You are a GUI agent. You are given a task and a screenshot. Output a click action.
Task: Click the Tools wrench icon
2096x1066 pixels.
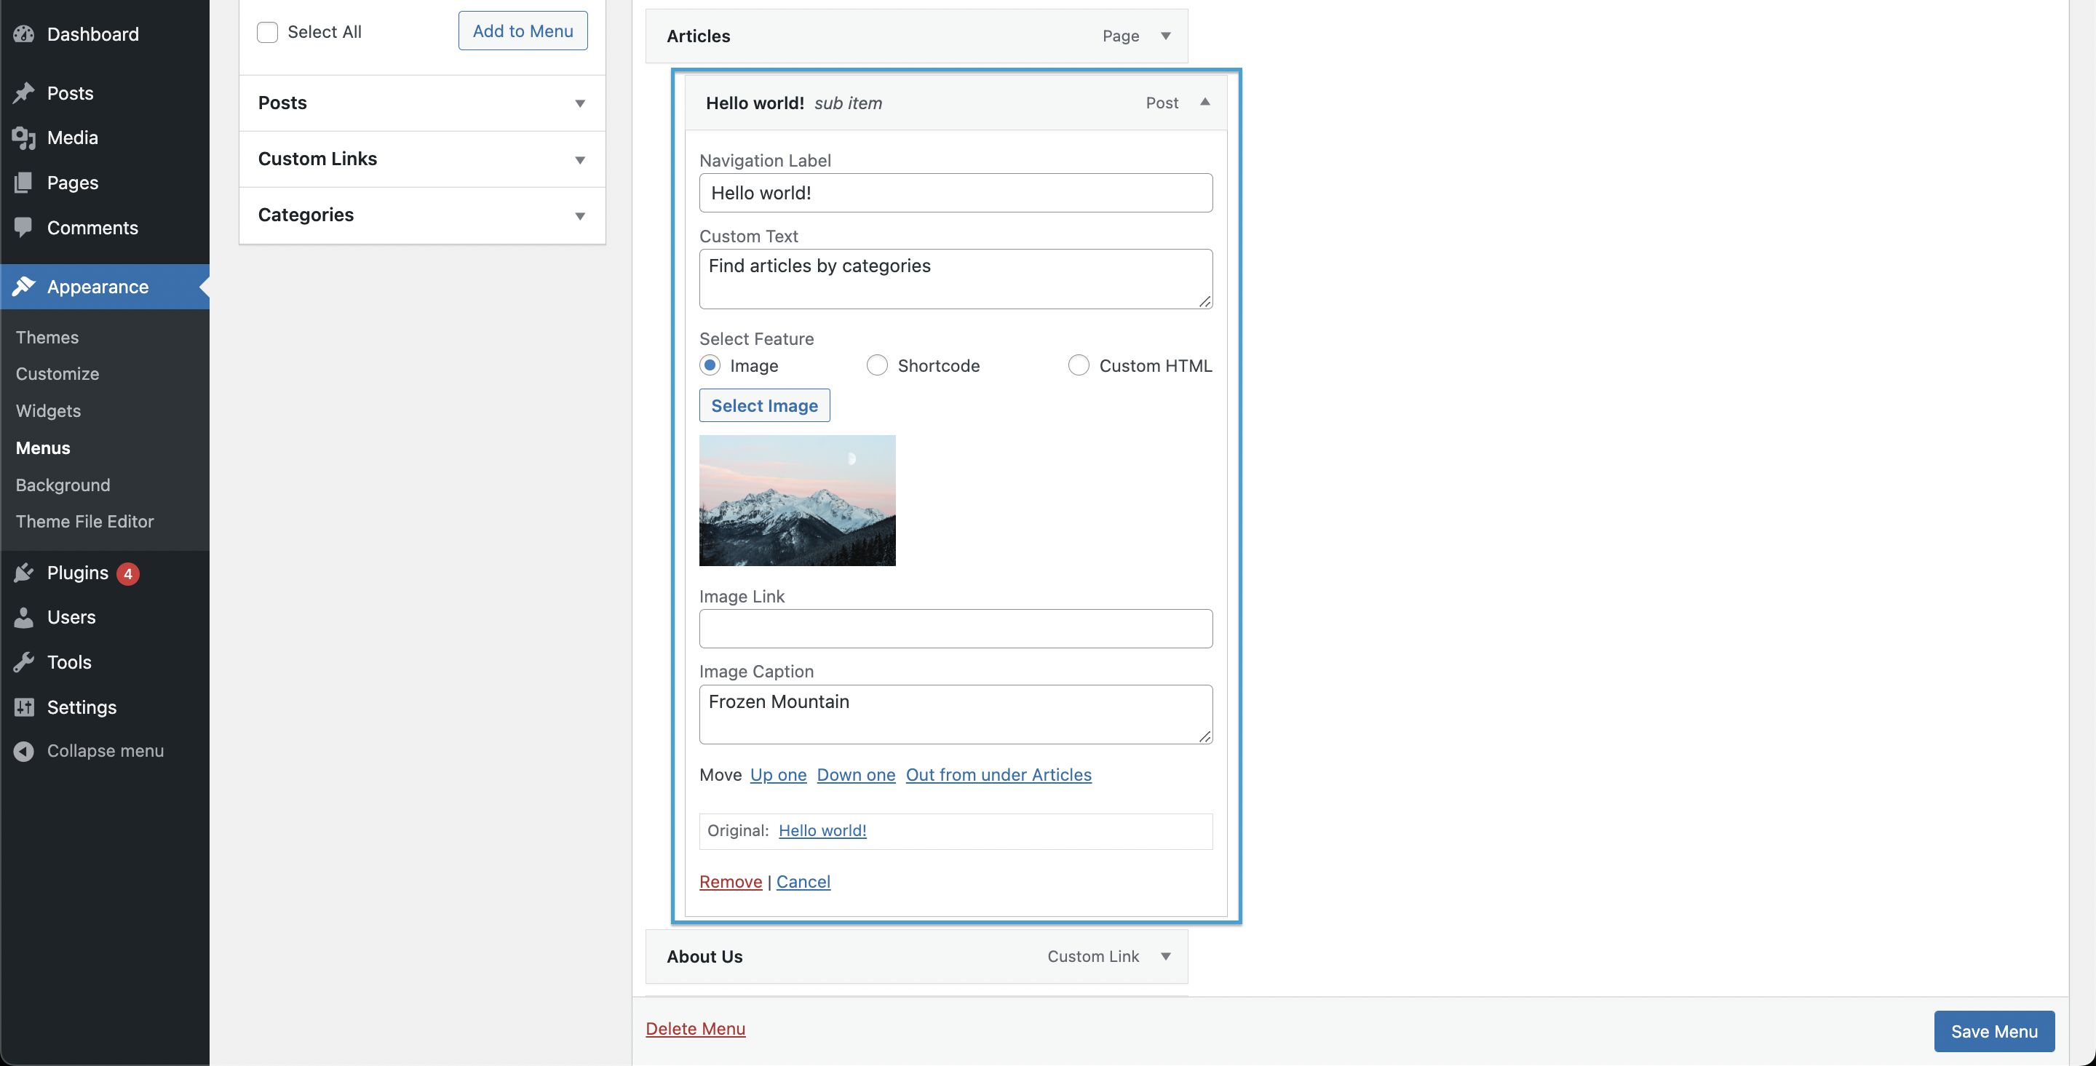coord(23,662)
